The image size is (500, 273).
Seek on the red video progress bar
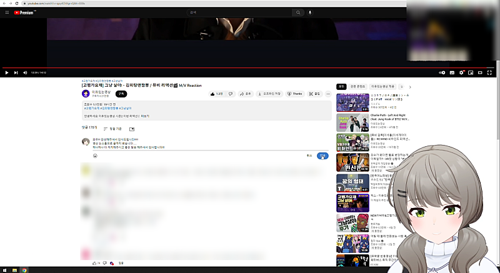point(249,67)
